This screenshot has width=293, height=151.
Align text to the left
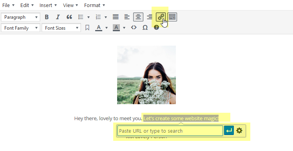[127, 17]
